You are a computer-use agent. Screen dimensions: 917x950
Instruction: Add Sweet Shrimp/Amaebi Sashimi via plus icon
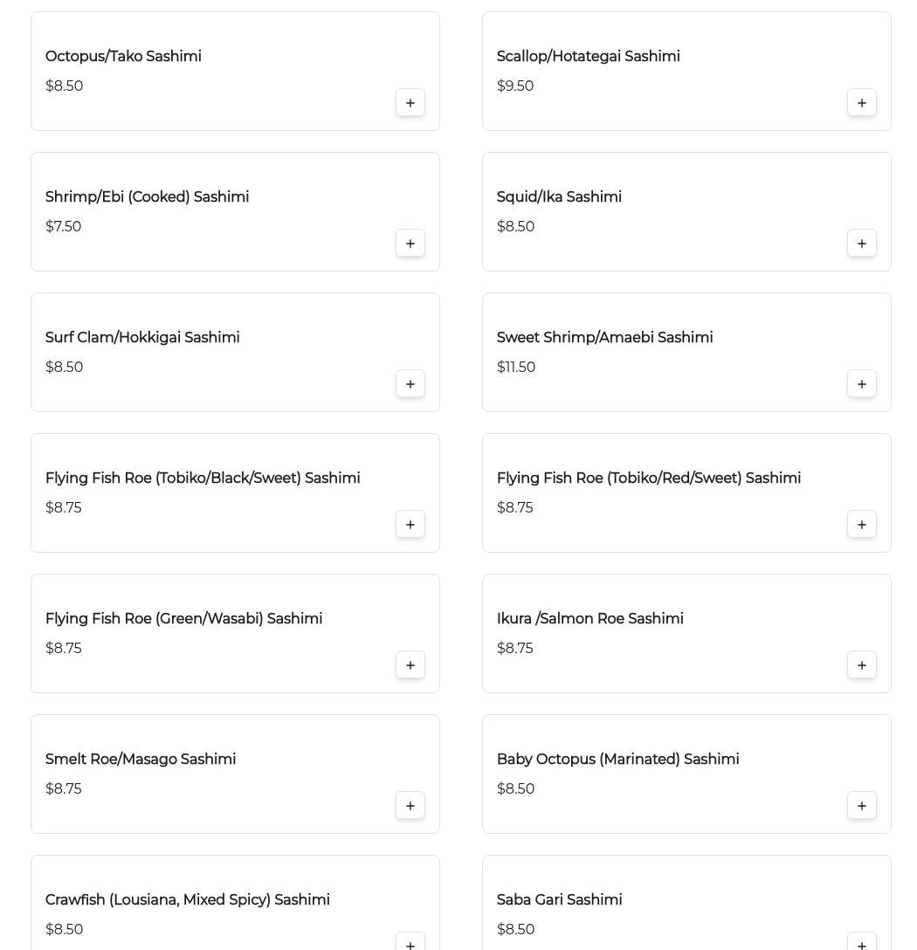[862, 384]
